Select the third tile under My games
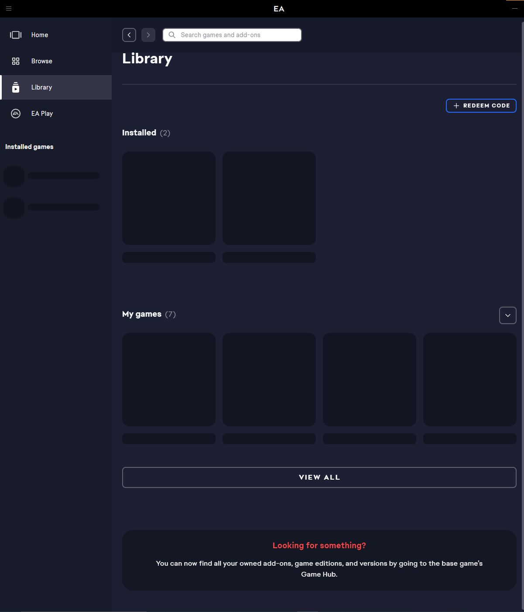The image size is (524, 612). pyautogui.click(x=370, y=380)
